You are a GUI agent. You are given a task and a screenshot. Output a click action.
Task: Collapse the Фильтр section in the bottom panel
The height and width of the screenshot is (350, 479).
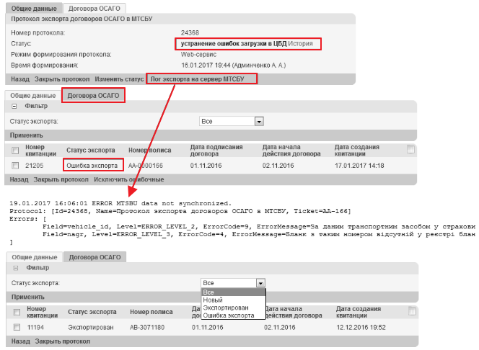(16, 268)
